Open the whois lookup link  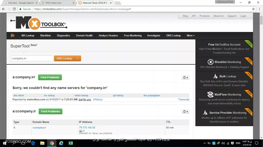coord(81,95)
